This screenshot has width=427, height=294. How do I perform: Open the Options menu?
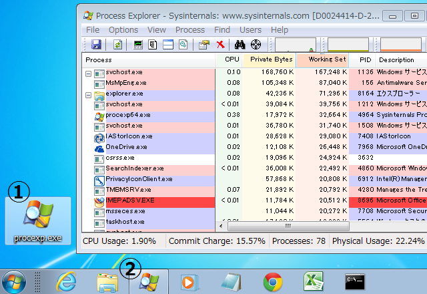[x=123, y=29]
